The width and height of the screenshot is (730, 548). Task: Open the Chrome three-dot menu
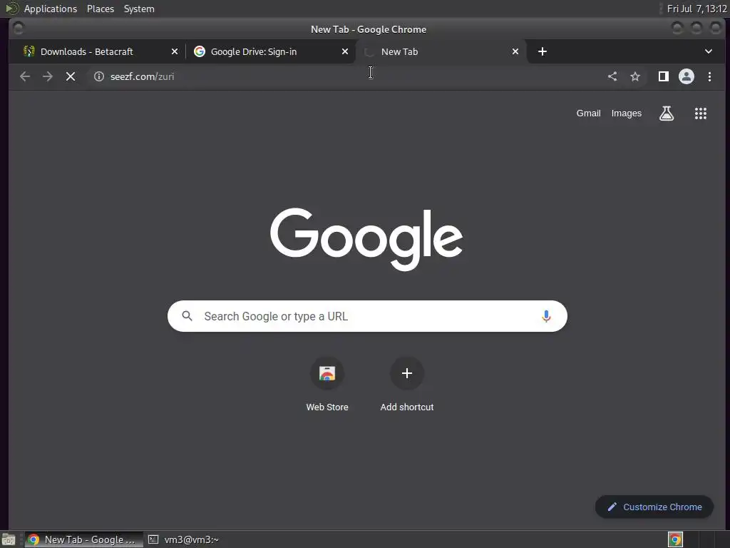pyautogui.click(x=709, y=76)
